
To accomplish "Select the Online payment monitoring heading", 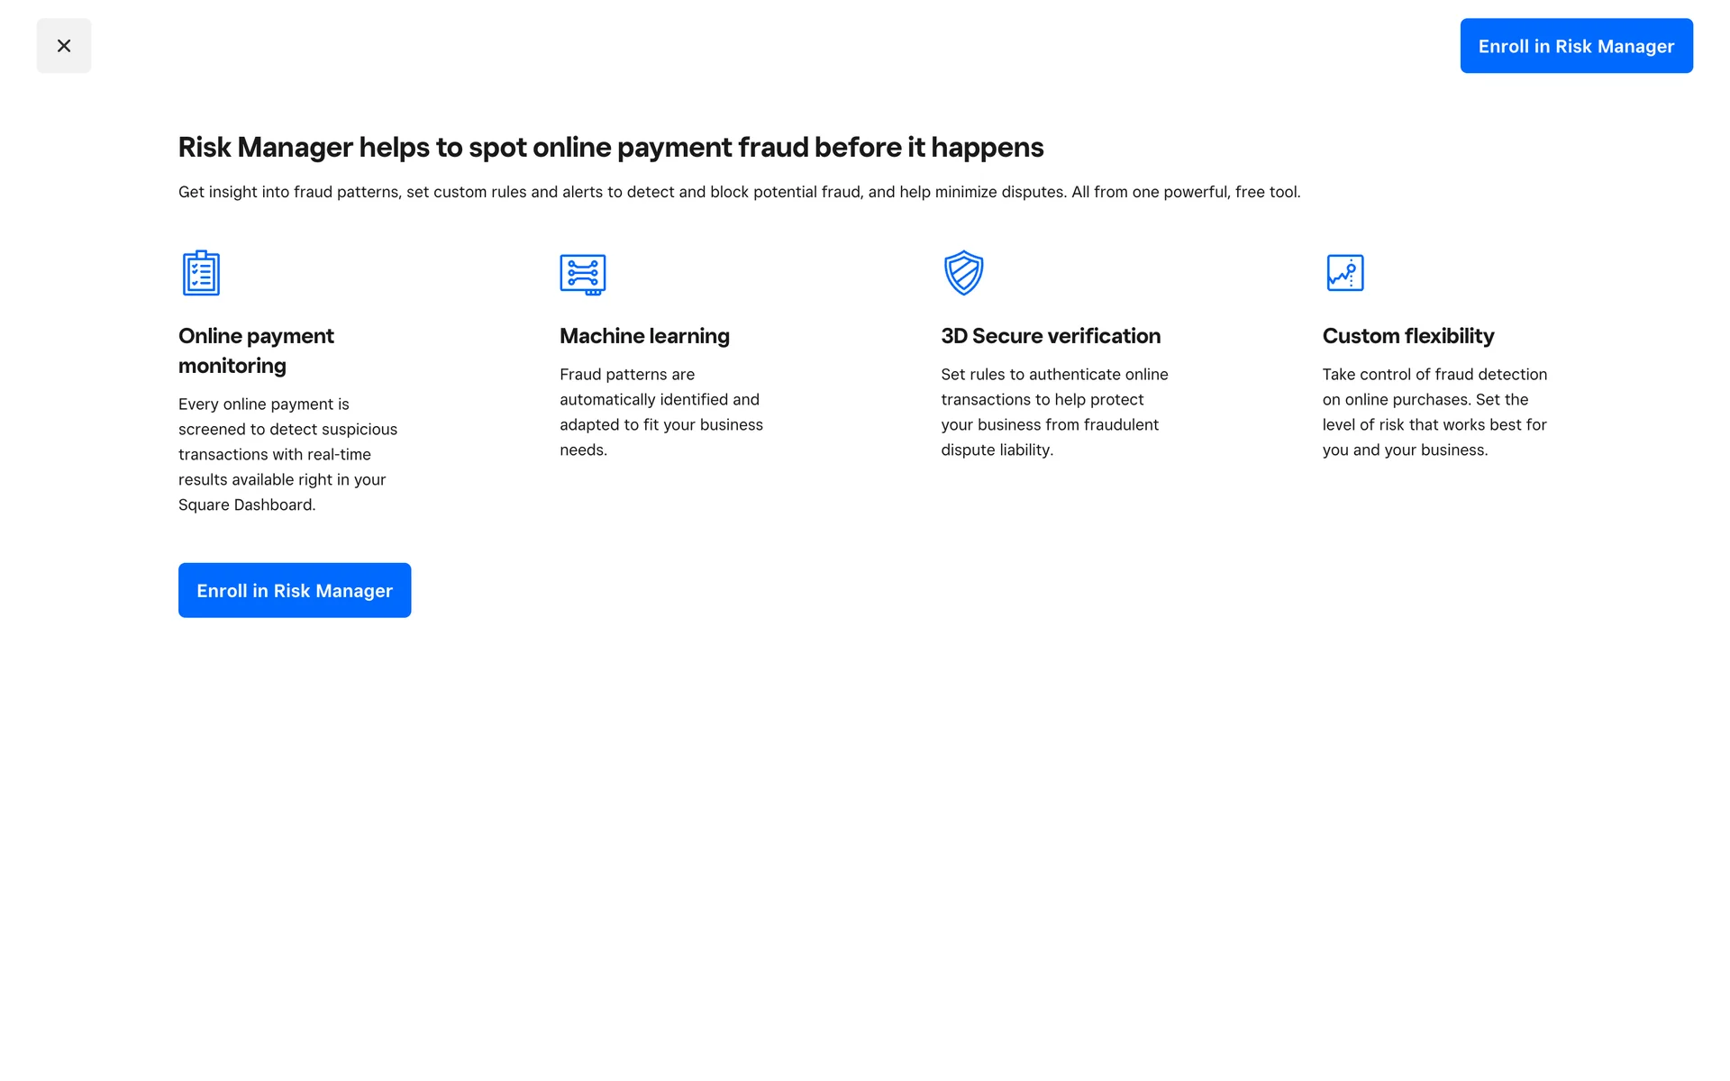I will tap(256, 350).
